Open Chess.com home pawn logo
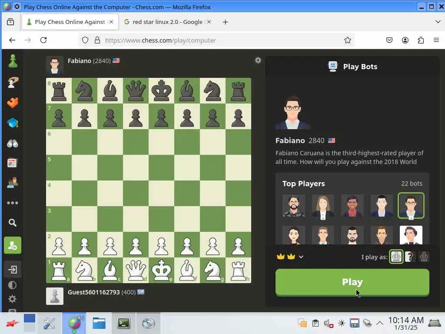 tap(13, 61)
